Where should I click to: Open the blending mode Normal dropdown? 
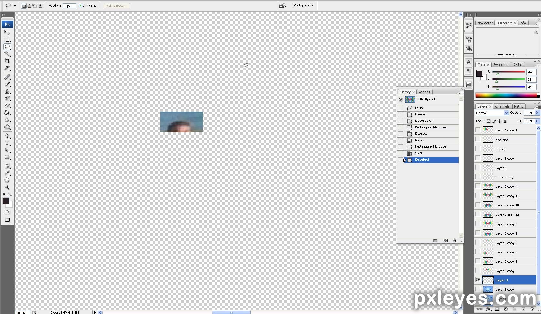click(492, 113)
